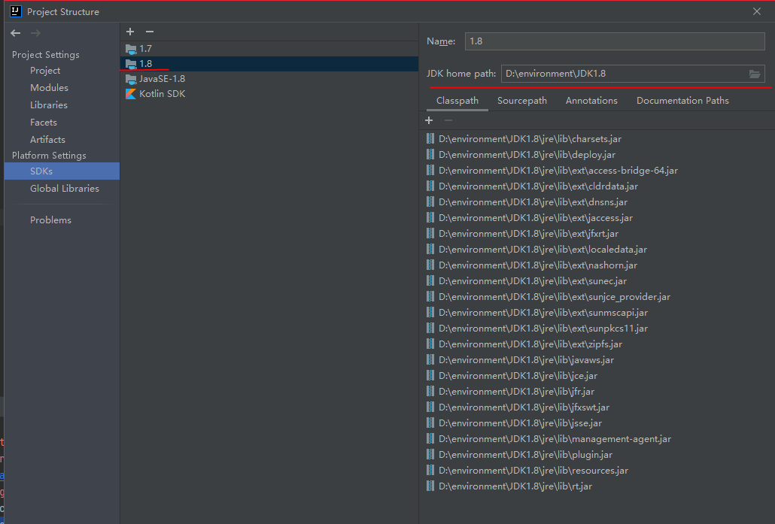The image size is (775, 524).
Task: Open the Documentation Paths tab
Action: coord(682,100)
